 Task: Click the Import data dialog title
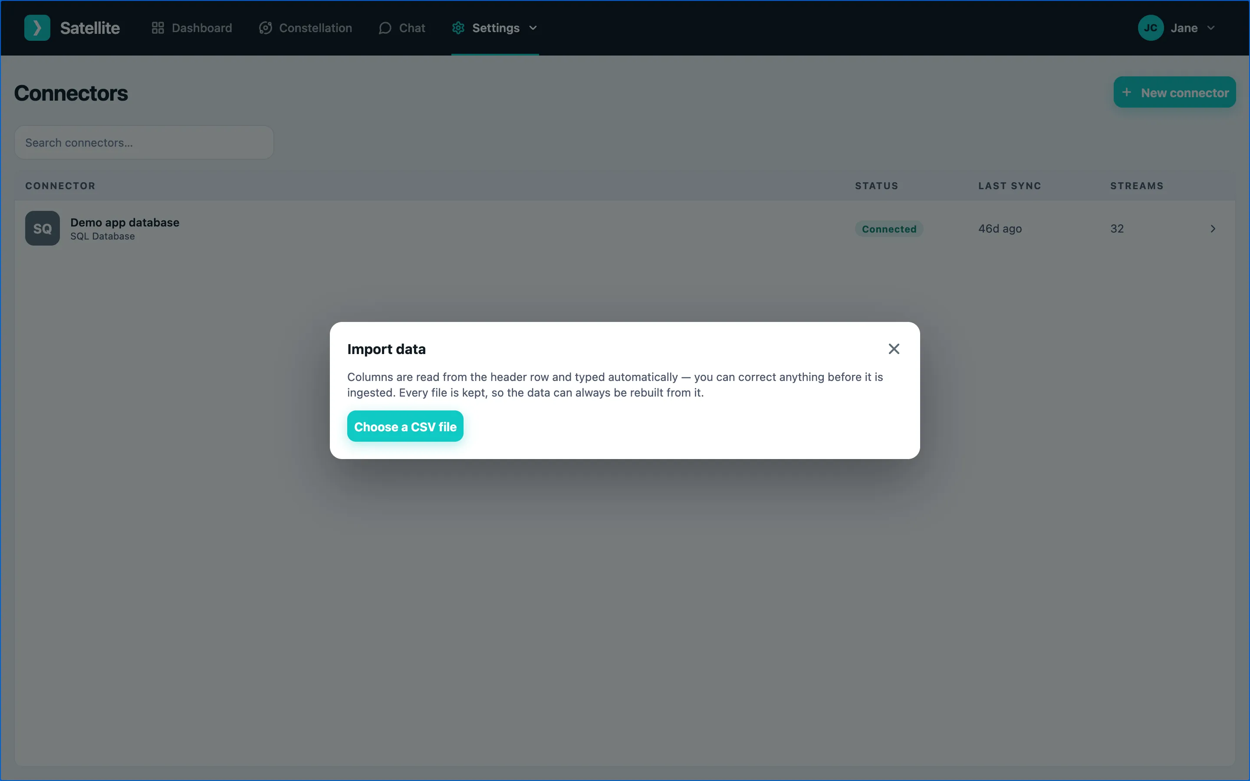[x=386, y=349]
